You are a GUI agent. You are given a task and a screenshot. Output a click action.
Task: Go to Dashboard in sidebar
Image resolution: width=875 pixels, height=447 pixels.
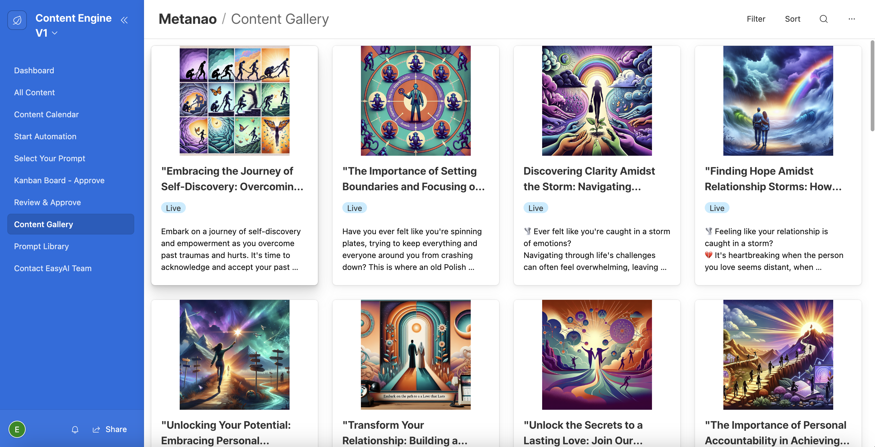34,70
